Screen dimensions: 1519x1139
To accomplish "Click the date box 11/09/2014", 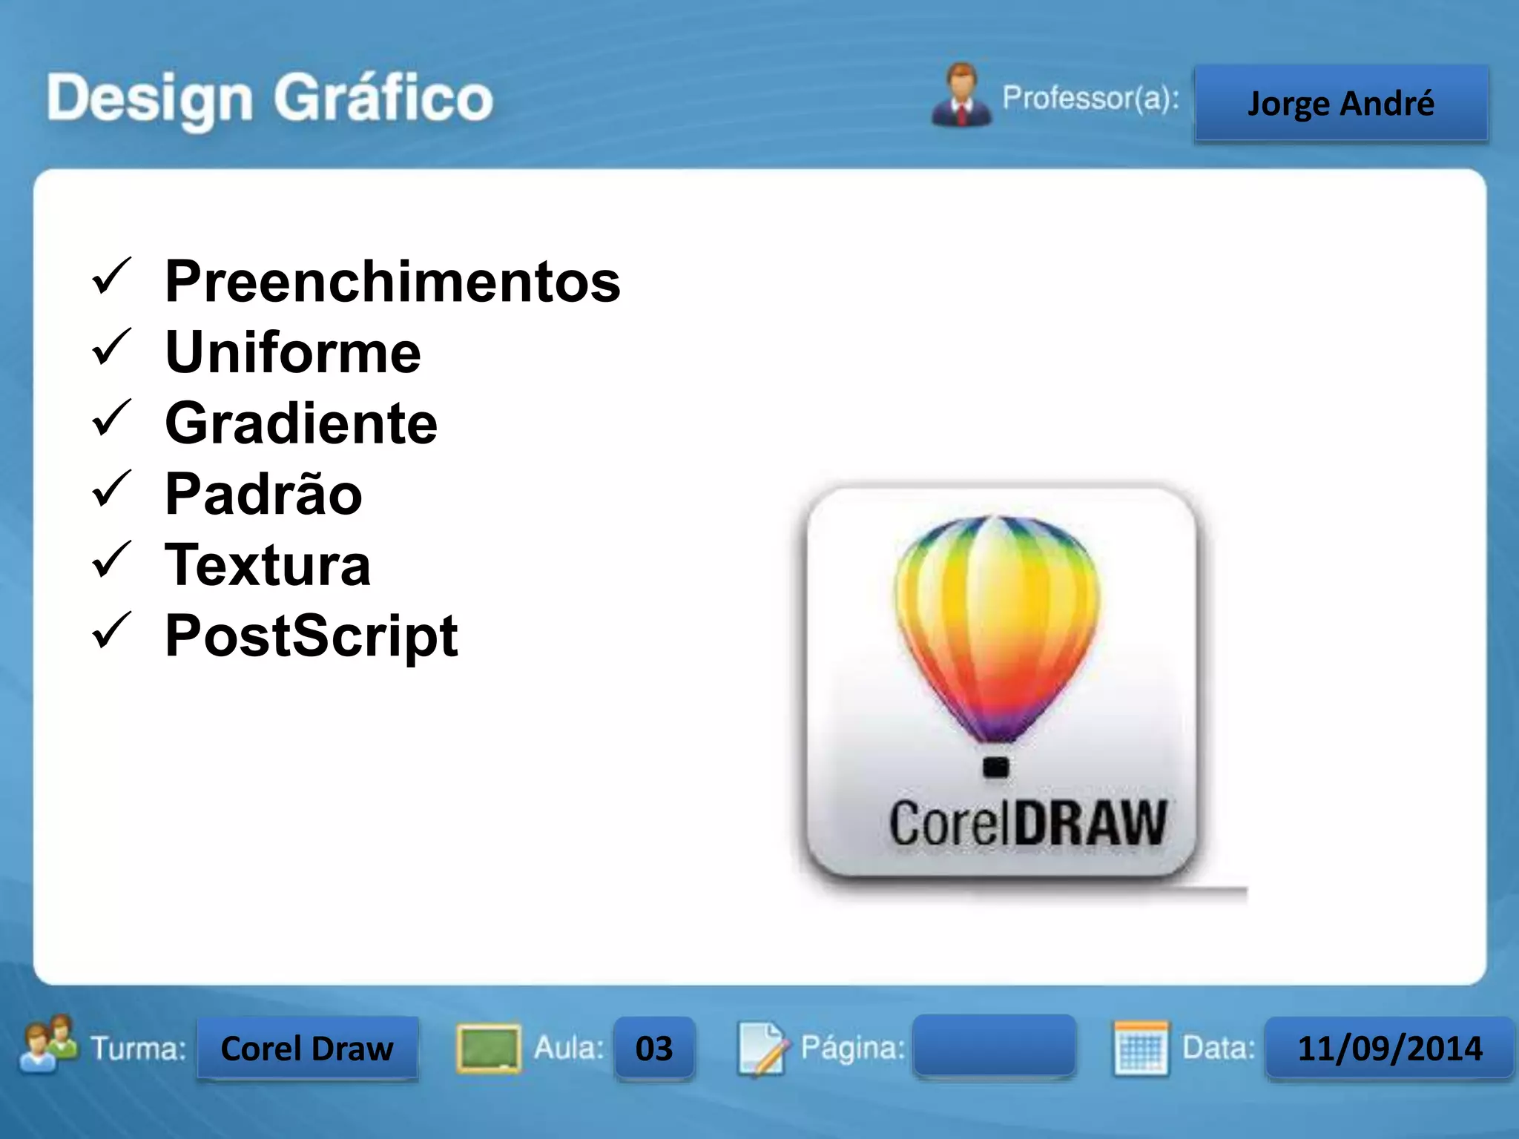I will pos(1389,1049).
